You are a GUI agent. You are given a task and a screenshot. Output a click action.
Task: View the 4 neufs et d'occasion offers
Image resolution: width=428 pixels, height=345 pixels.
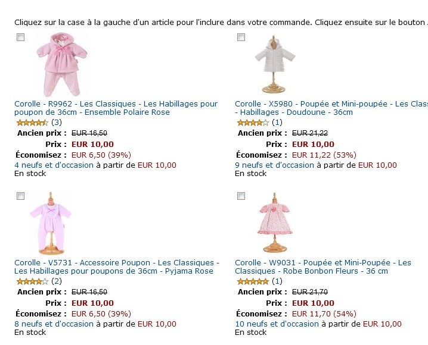(x=54, y=165)
